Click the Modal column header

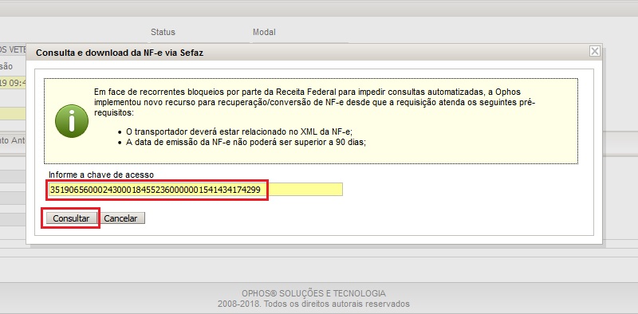point(264,32)
